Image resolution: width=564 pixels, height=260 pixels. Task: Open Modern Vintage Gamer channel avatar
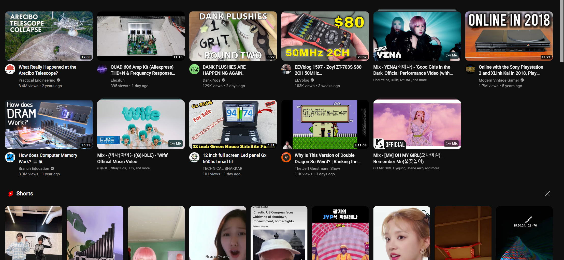click(470, 69)
